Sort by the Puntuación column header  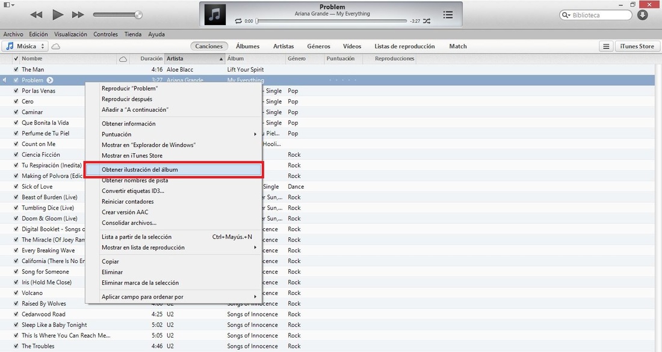tap(341, 59)
